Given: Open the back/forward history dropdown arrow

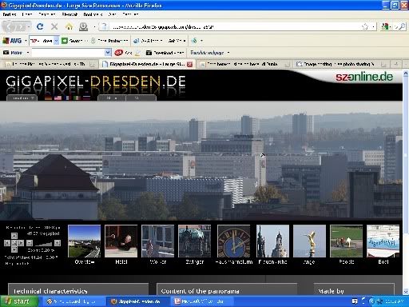Looking at the screenshot, I should coord(28,26).
